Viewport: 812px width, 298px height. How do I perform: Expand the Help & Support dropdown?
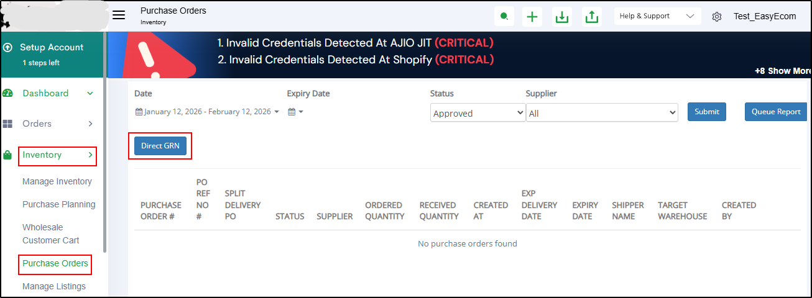coord(657,16)
